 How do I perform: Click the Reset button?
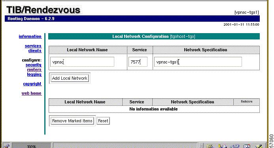pos(103,121)
